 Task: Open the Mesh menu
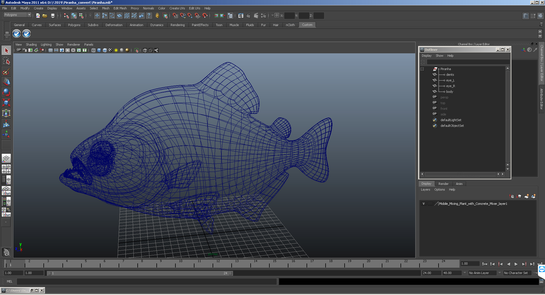tap(106, 8)
